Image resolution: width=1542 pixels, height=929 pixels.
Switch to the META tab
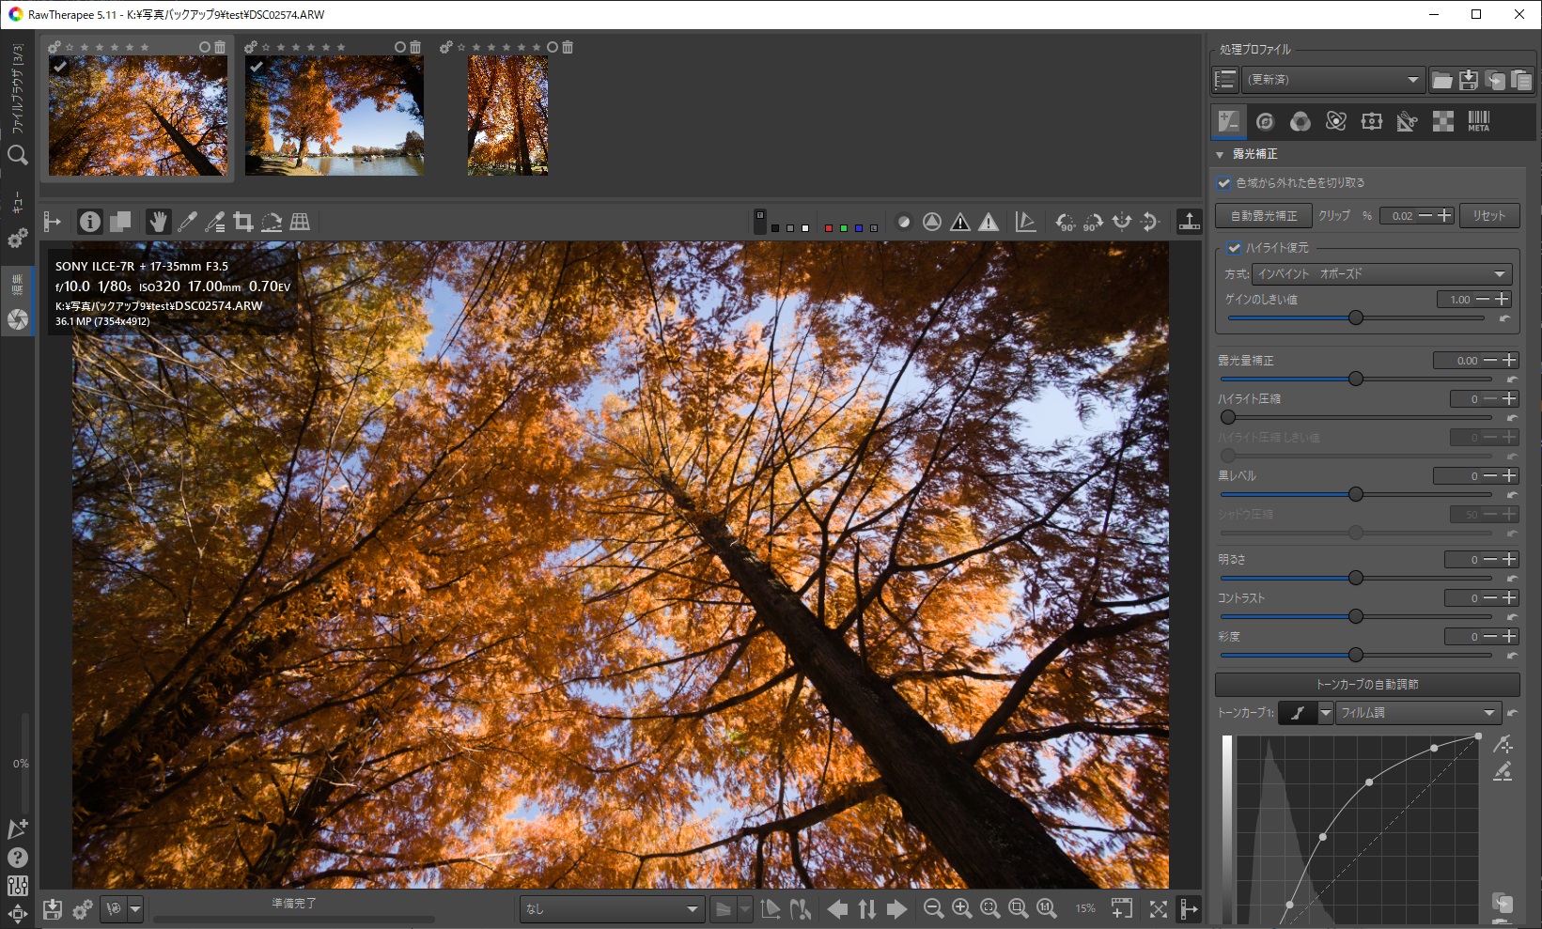pyautogui.click(x=1478, y=121)
